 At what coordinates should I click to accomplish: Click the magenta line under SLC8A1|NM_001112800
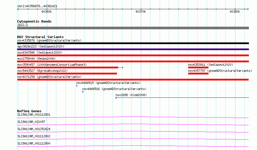pos(133,146)
